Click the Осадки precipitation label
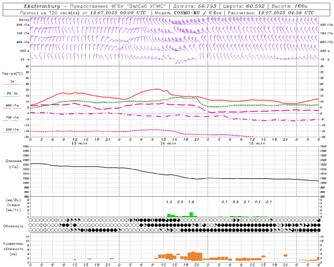Image resolution: width=334 pixels, height=267 pixels. point(13,205)
